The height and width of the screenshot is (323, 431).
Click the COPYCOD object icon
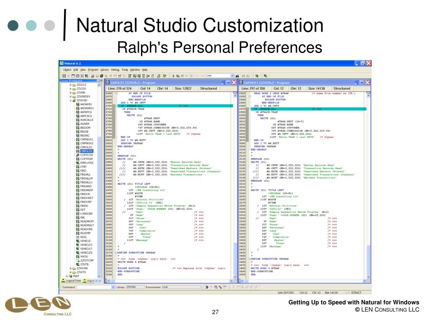(x=78, y=155)
